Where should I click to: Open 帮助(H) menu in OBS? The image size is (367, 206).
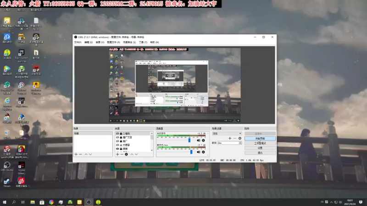click(x=155, y=42)
